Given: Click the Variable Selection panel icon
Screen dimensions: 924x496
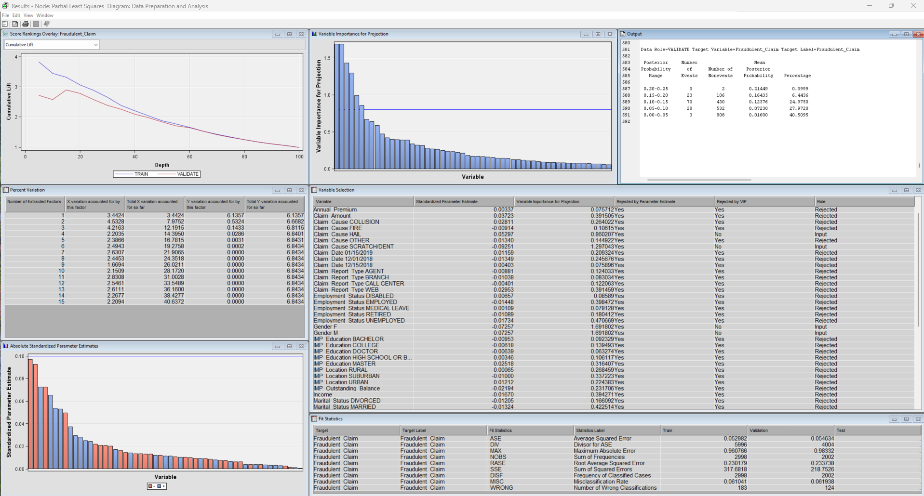Looking at the screenshot, I should coord(314,190).
